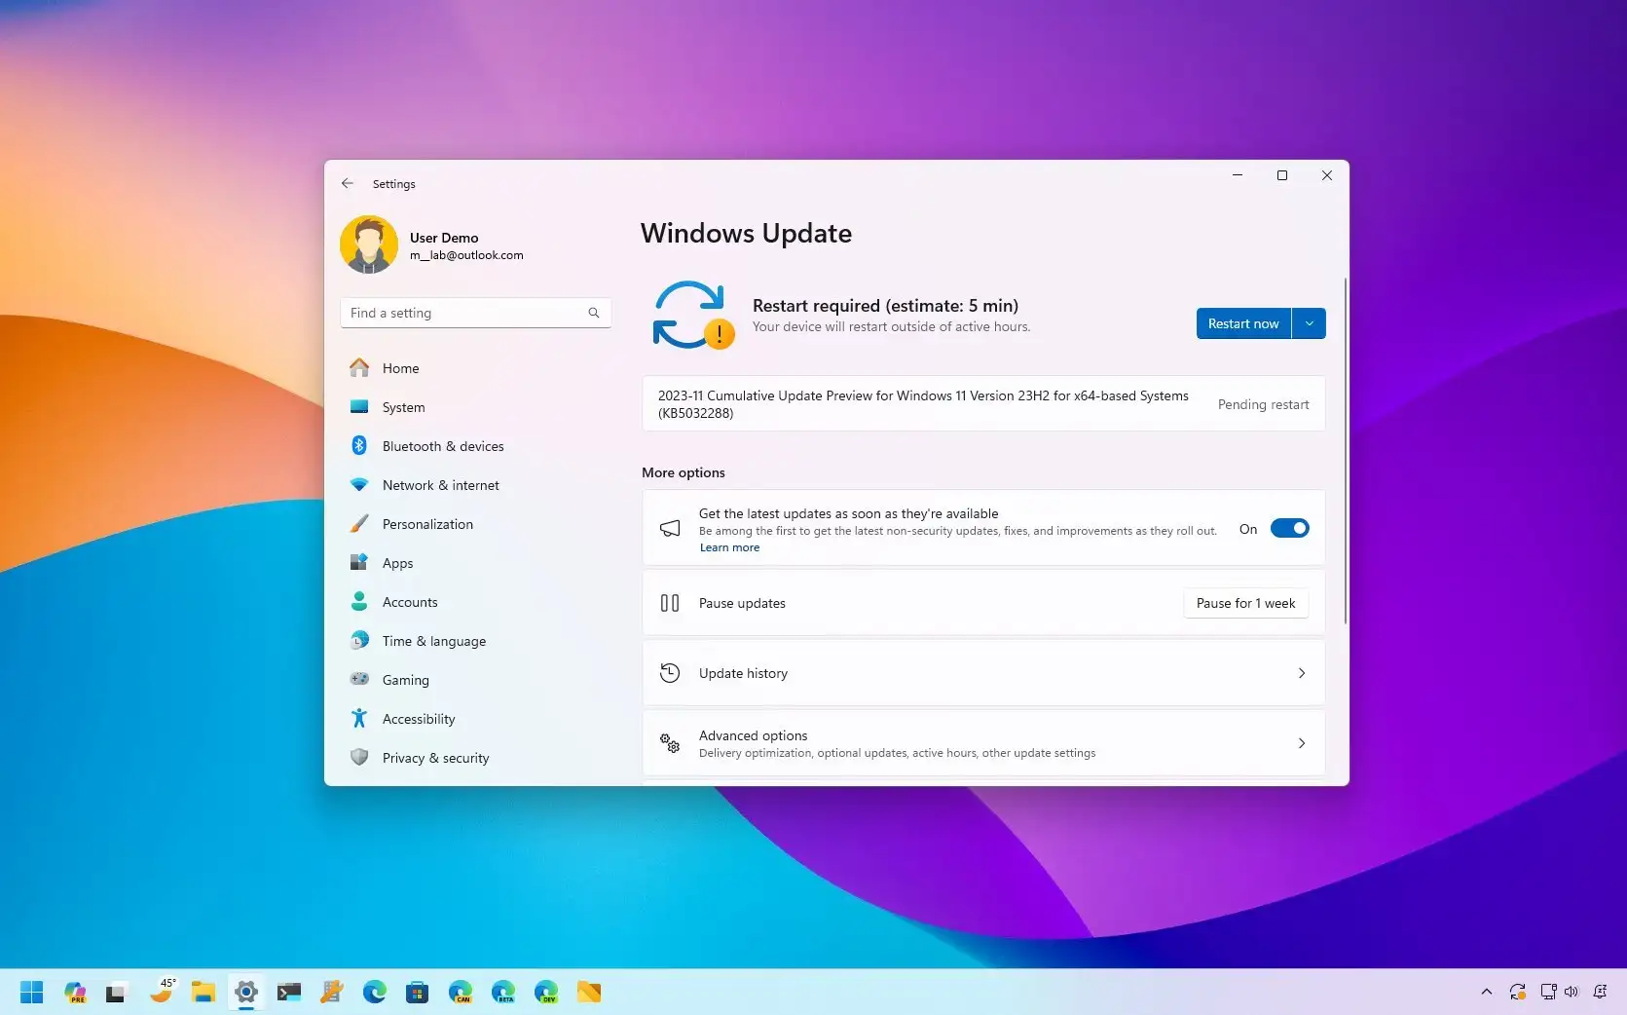Show hidden system tray icons
The width and height of the screenshot is (1627, 1015).
click(x=1486, y=992)
